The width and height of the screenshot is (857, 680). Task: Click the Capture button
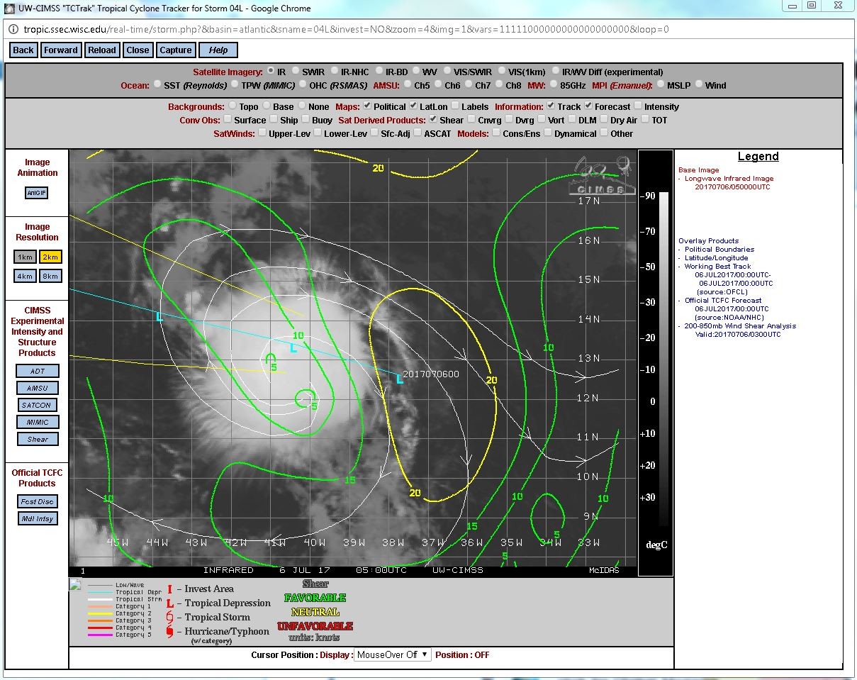tap(176, 50)
